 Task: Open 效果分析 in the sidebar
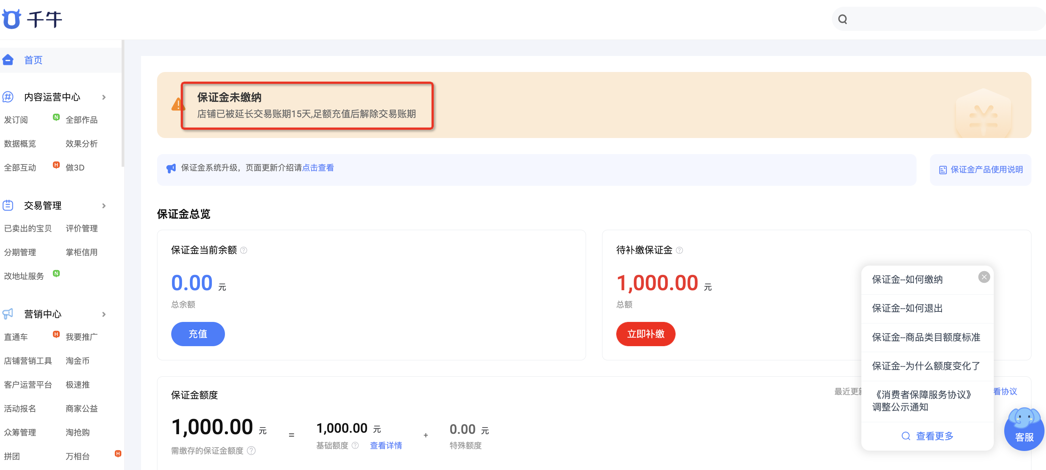pyautogui.click(x=82, y=144)
